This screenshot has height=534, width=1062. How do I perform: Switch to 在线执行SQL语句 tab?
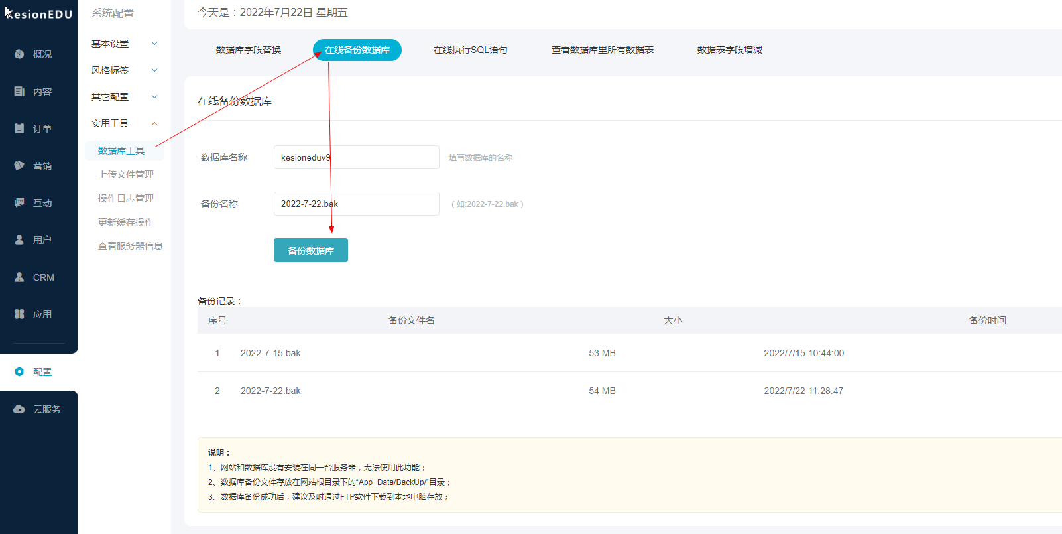(x=471, y=50)
